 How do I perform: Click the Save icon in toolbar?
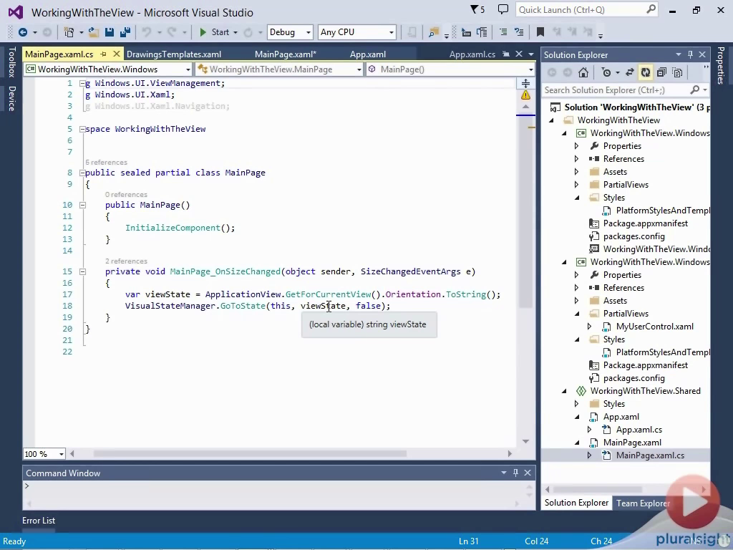tap(110, 32)
